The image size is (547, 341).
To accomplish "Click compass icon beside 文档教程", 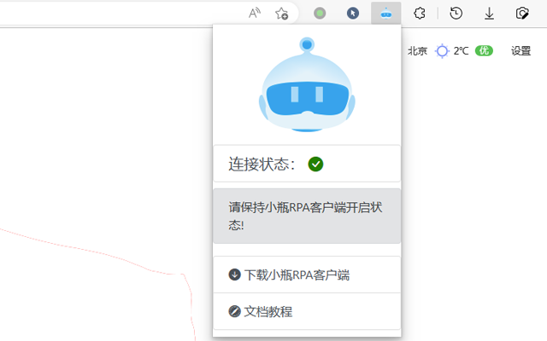I will click(x=234, y=311).
